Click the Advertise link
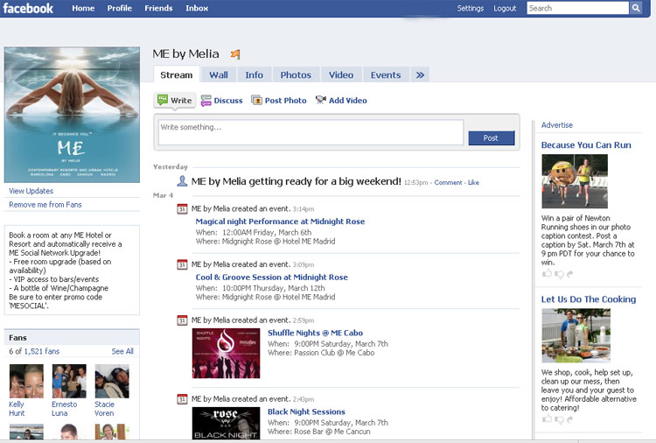 [x=557, y=125]
